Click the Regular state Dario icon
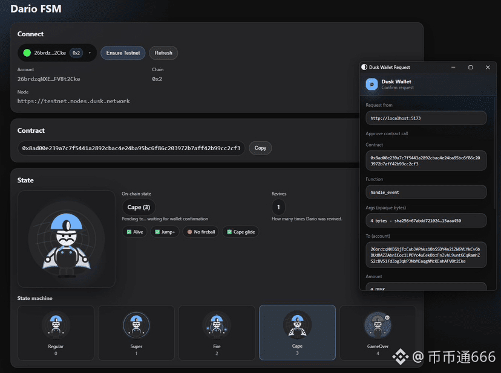 [x=56, y=325]
